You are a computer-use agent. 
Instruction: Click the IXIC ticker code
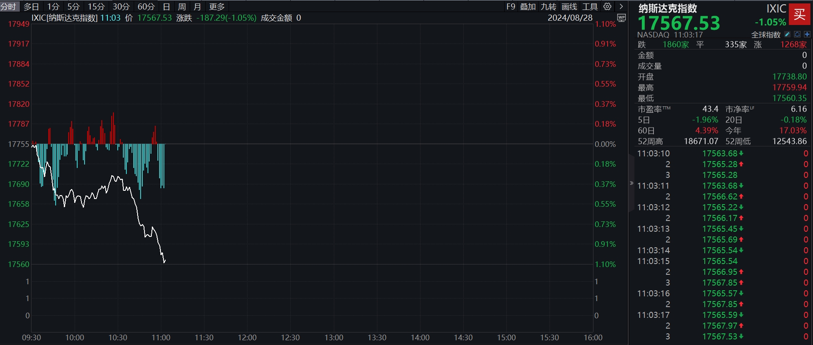click(x=776, y=9)
